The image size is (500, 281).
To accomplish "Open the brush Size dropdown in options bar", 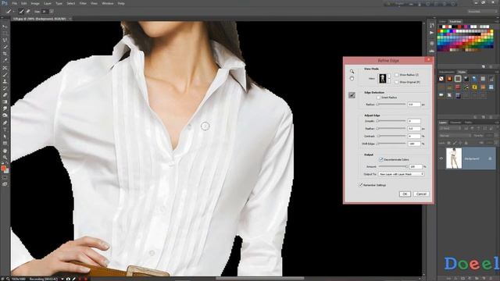I will coord(52,12).
